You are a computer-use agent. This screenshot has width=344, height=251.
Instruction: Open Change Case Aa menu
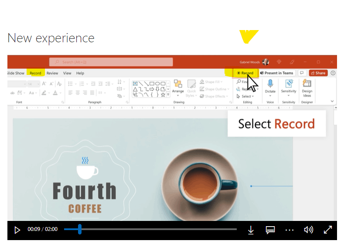click(x=33, y=93)
